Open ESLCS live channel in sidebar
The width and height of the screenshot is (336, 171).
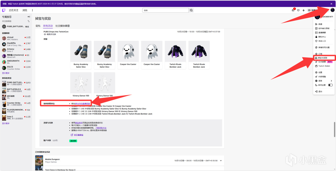16,68
